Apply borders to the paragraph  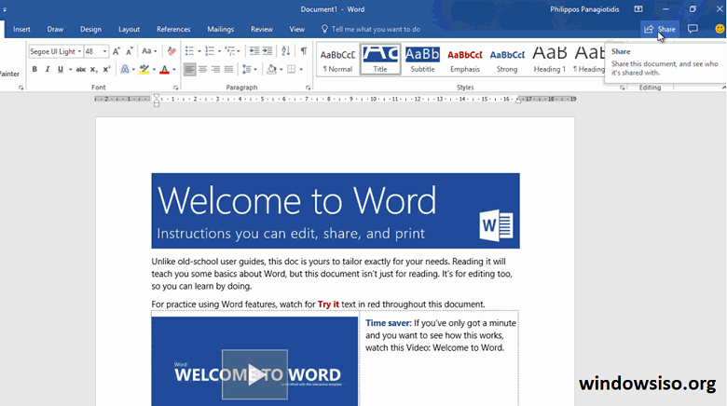[x=291, y=69]
